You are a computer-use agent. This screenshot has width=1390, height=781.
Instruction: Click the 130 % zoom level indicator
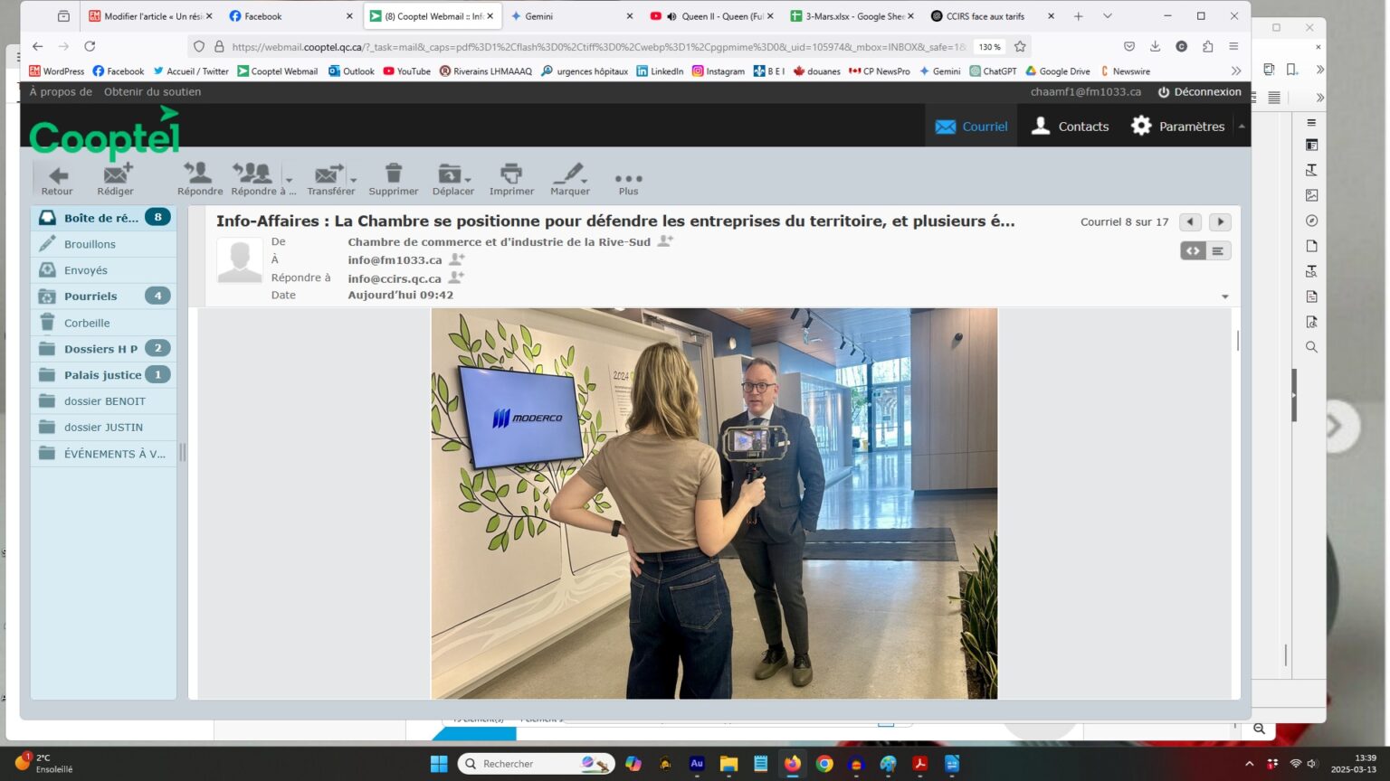[x=989, y=47]
